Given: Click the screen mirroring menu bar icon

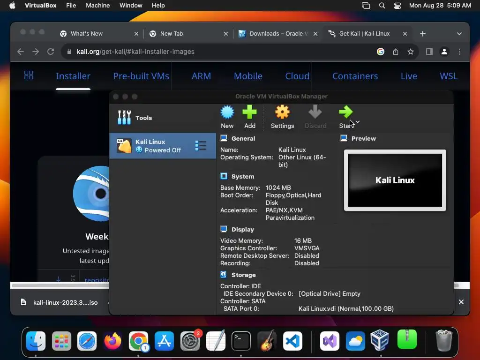Looking at the screenshot, I should coord(366,6).
